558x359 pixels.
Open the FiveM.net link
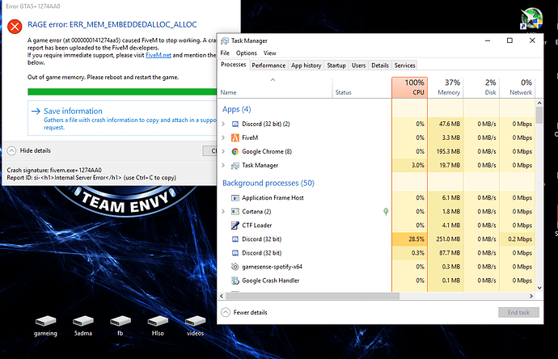[x=159, y=55]
